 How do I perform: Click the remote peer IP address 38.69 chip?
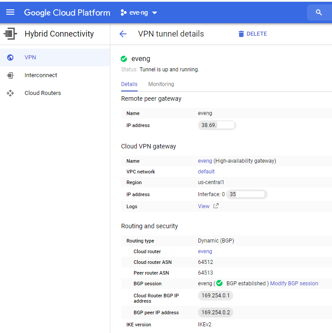click(x=217, y=125)
